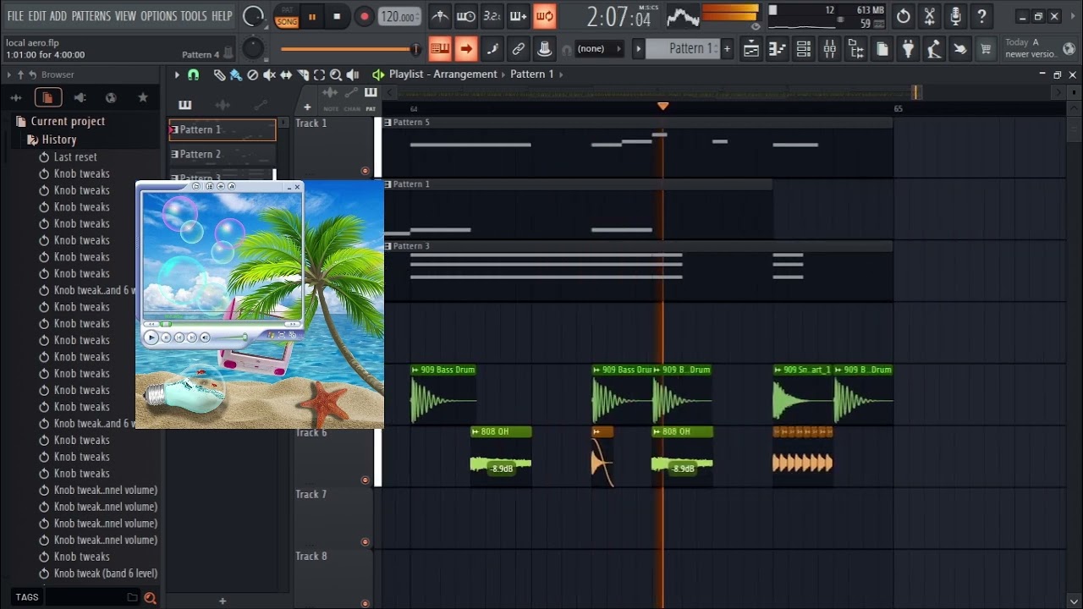
Task: Click the Record button
Action: pos(365,16)
